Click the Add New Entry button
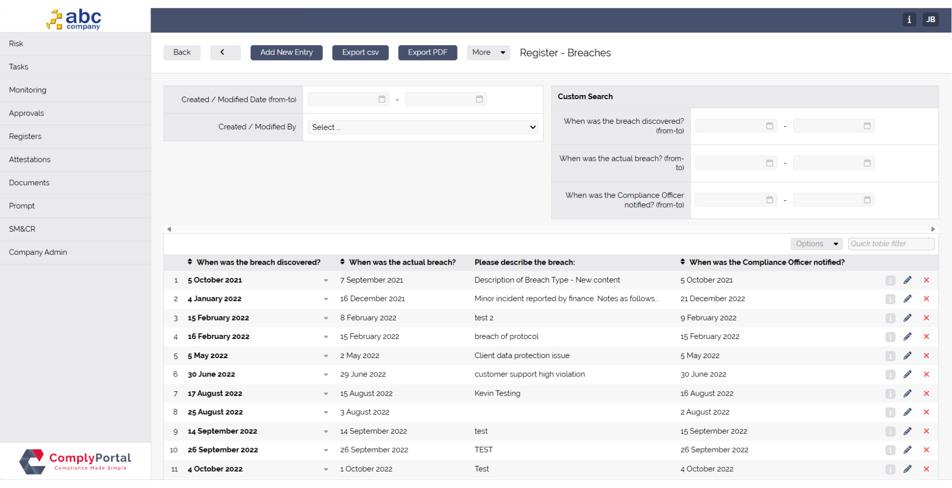Image resolution: width=952 pixels, height=488 pixels. [x=286, y=52]
